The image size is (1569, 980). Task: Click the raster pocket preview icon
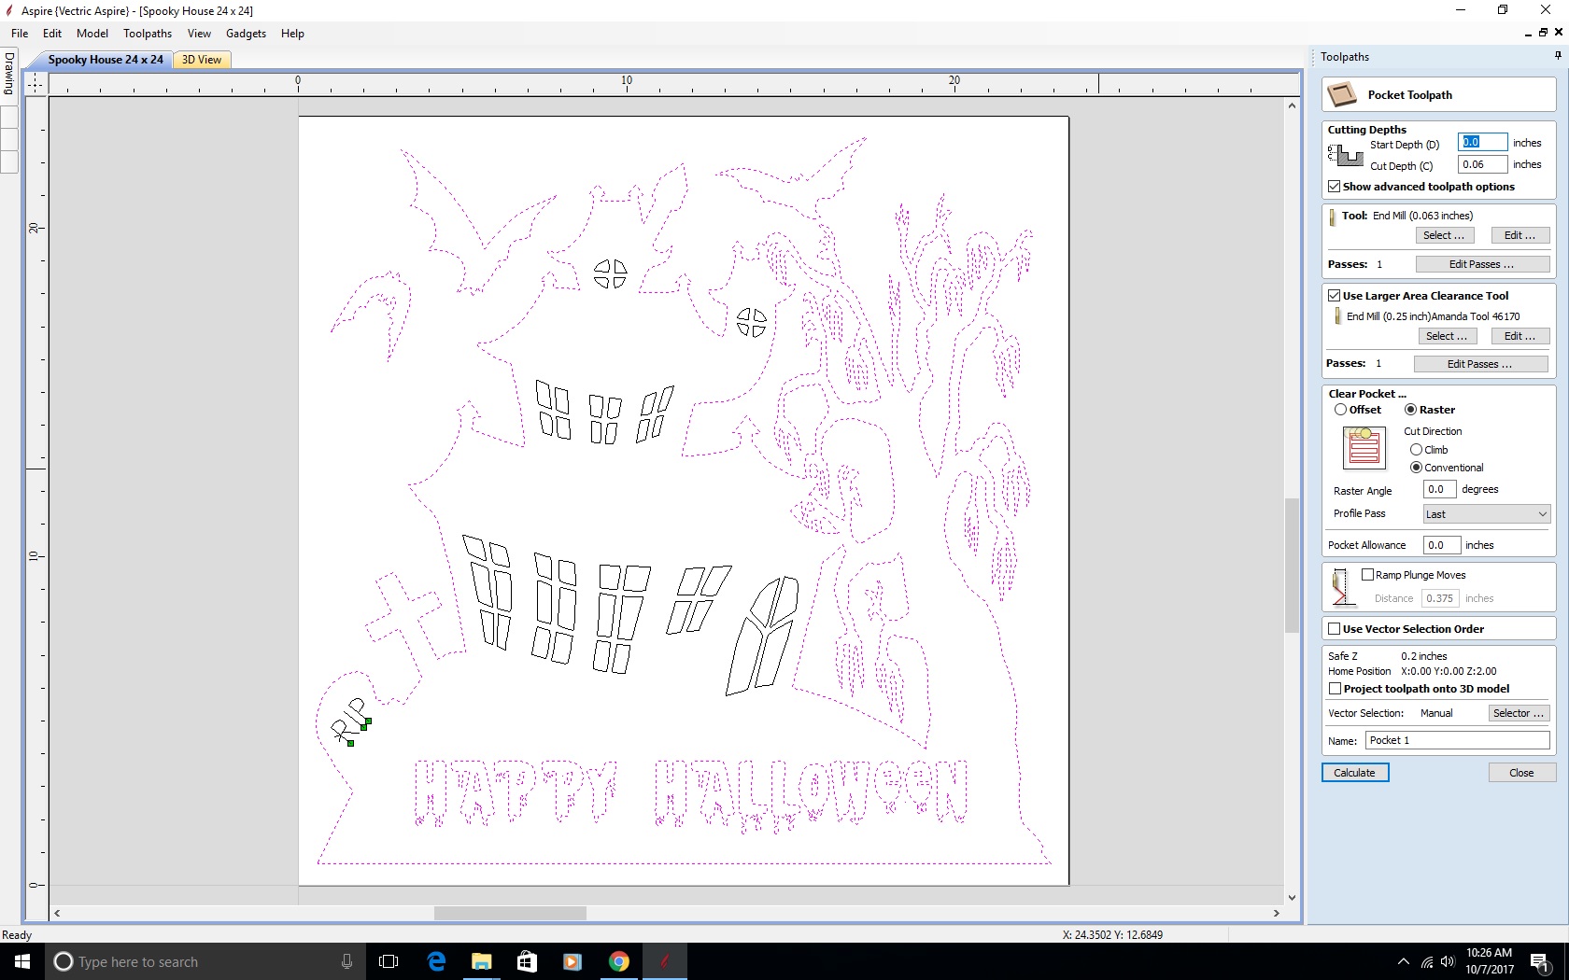click(x=1364, y=447)
